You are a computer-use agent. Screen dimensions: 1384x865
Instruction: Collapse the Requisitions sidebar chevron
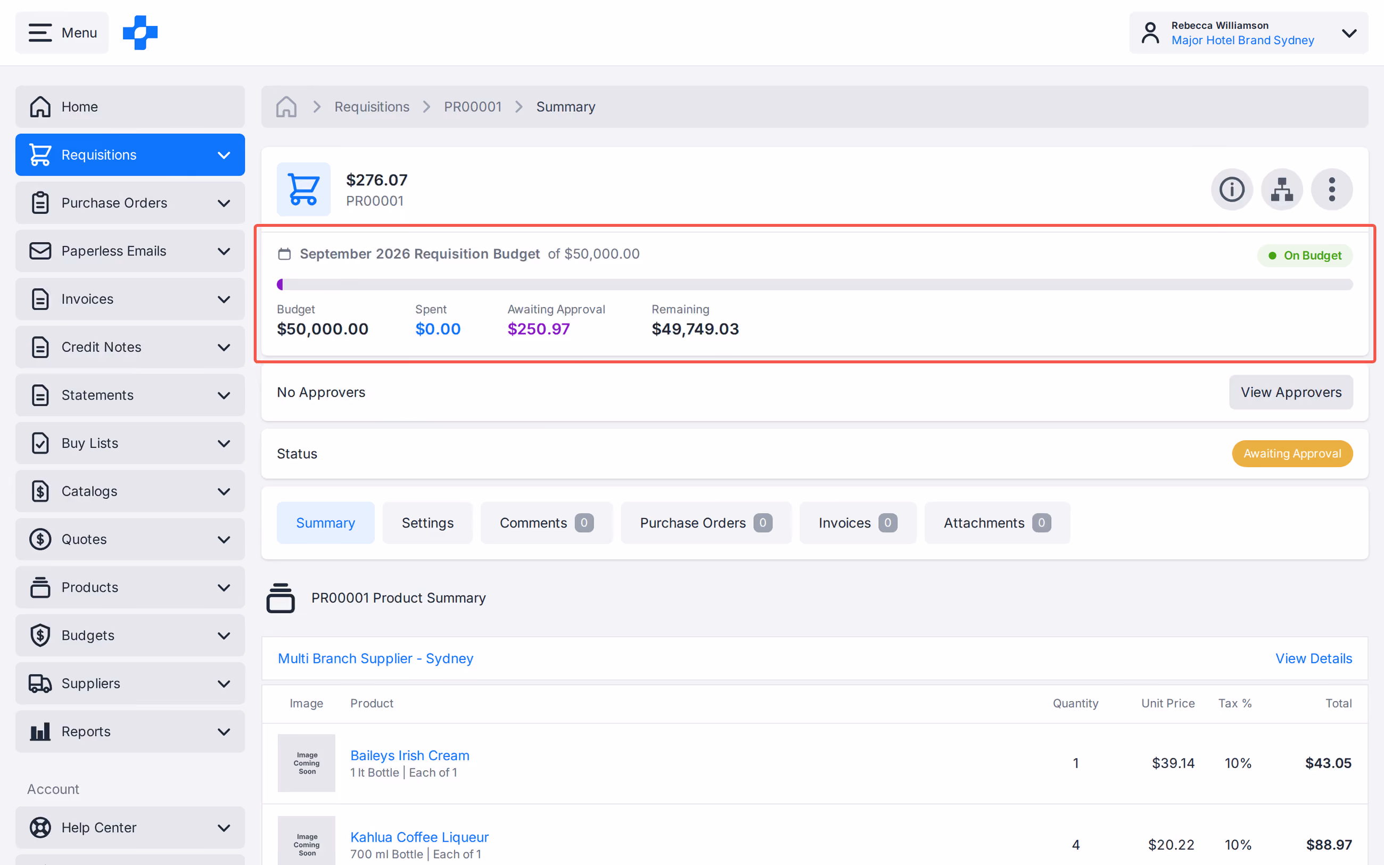pos(224,155)
